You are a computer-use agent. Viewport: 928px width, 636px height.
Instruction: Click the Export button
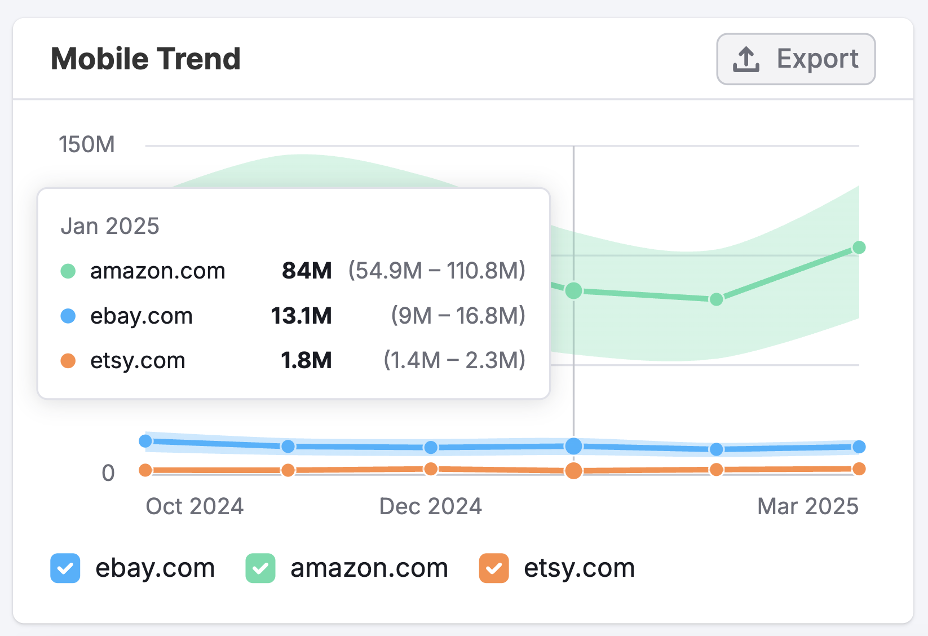796,58
